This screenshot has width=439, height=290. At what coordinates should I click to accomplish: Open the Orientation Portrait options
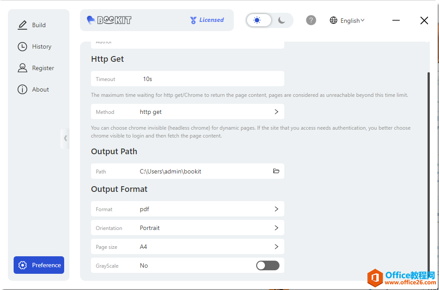[276, 228]
